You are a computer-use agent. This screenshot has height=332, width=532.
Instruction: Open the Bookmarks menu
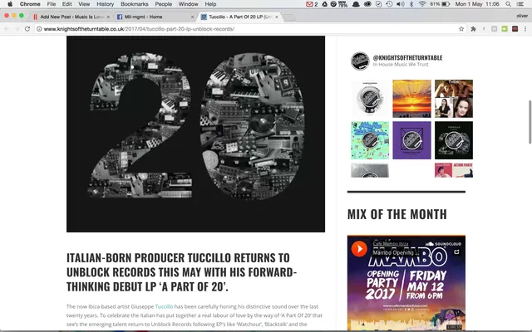pos(135,4)
